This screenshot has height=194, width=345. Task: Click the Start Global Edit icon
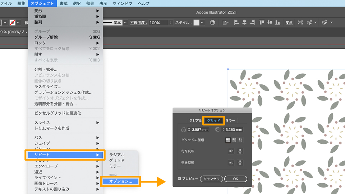point(324,22)
